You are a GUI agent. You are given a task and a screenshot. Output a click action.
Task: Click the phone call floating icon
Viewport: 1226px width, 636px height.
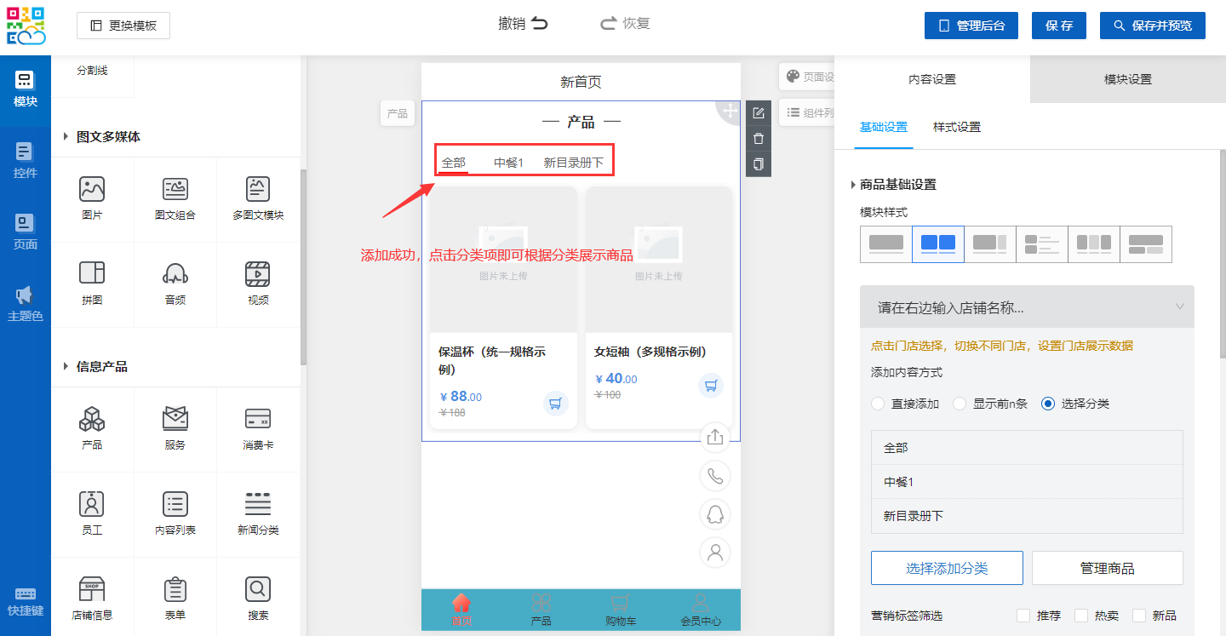[715, 476]
